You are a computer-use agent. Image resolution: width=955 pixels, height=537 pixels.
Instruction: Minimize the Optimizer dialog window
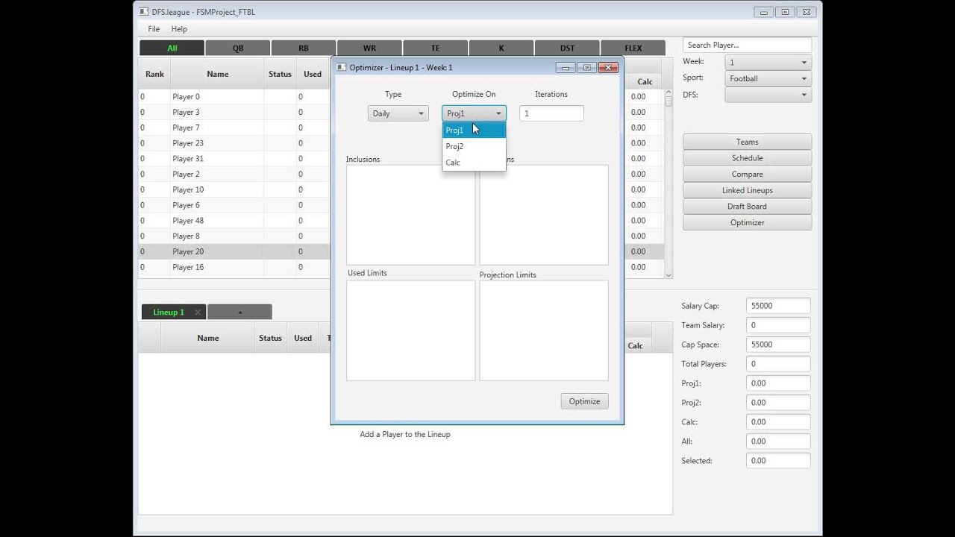pos(566,67)
